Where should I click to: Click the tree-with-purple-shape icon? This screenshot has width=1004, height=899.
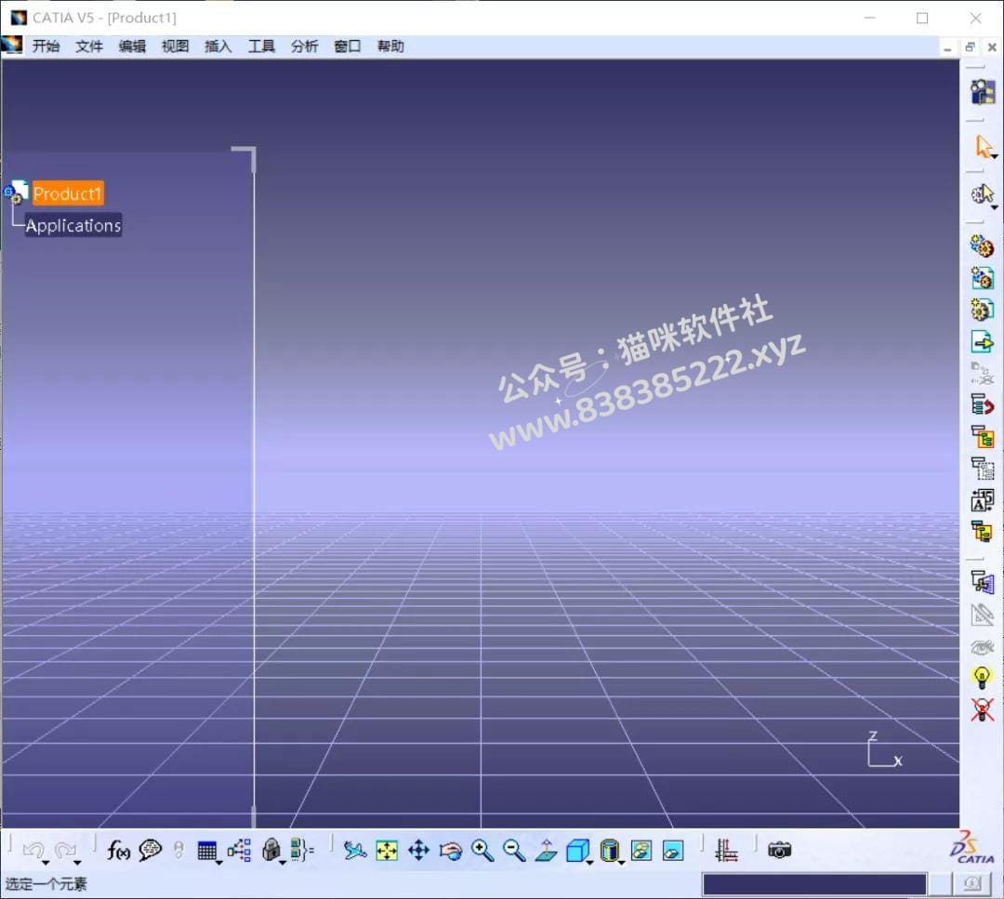point(982,581)
